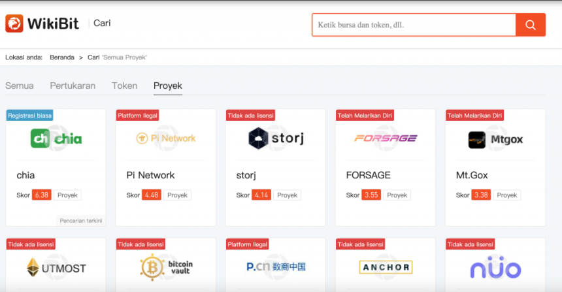Click the bitcoin vault logo
Screen dimensions: 562x292
(165, 267)
